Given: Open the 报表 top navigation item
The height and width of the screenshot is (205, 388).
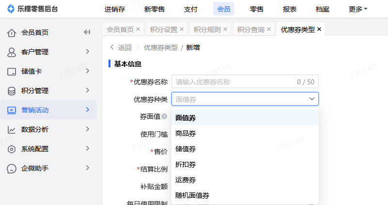Looking at the screenshot, I should point(290,9).
